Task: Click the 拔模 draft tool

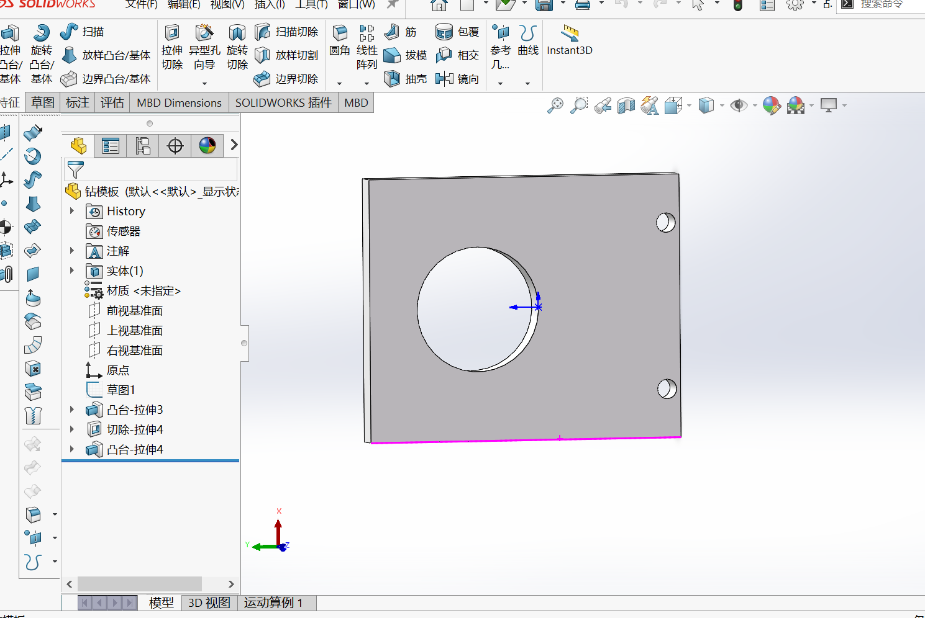Action: pyautogui.click(x=405, y=55)
